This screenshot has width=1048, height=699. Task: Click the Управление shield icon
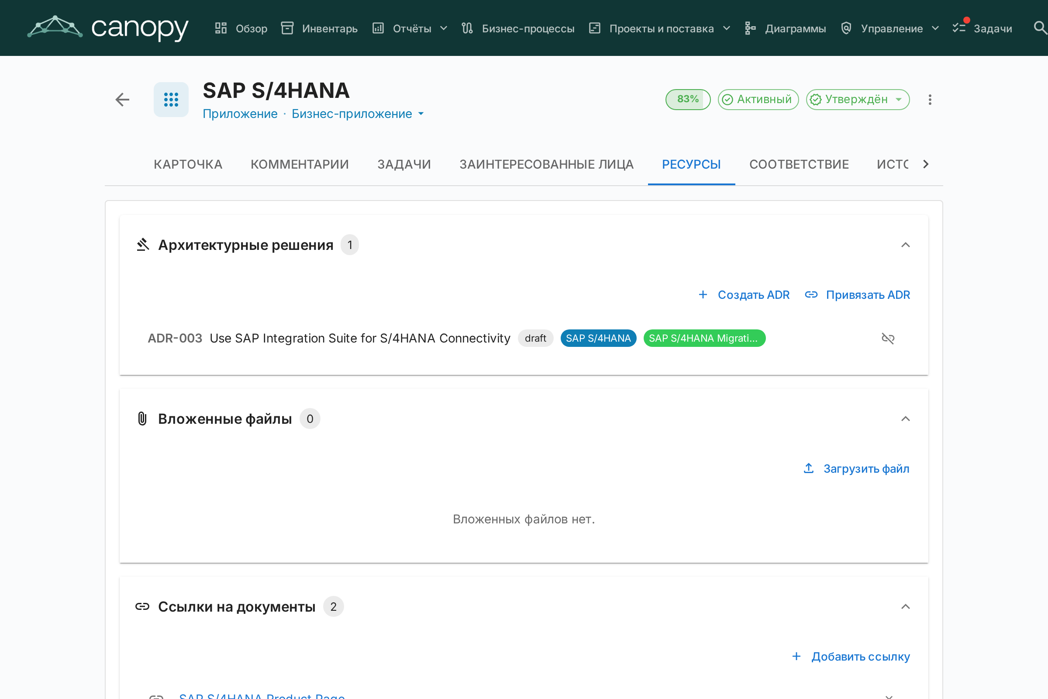(846, 28)
